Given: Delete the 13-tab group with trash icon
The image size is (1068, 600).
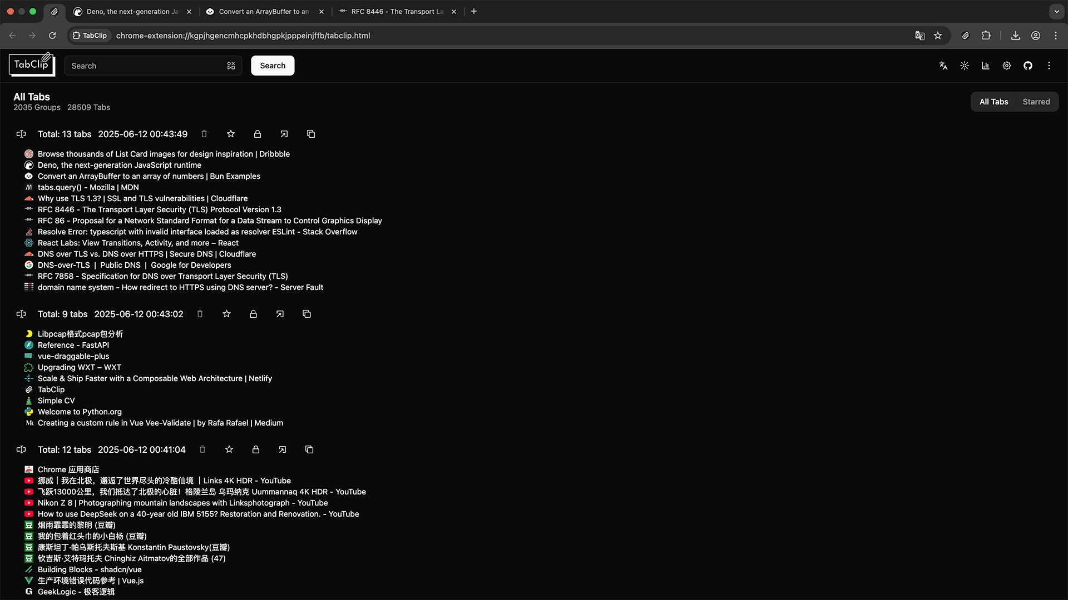Looking at the screenshot, I should (204, 134).
